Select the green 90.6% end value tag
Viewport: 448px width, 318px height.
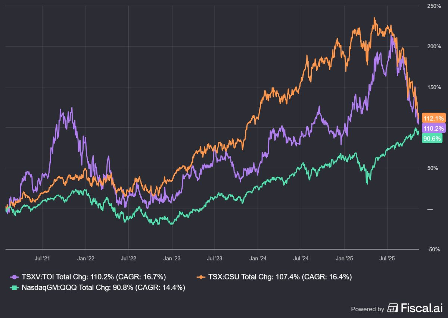(x=432, y=139)
